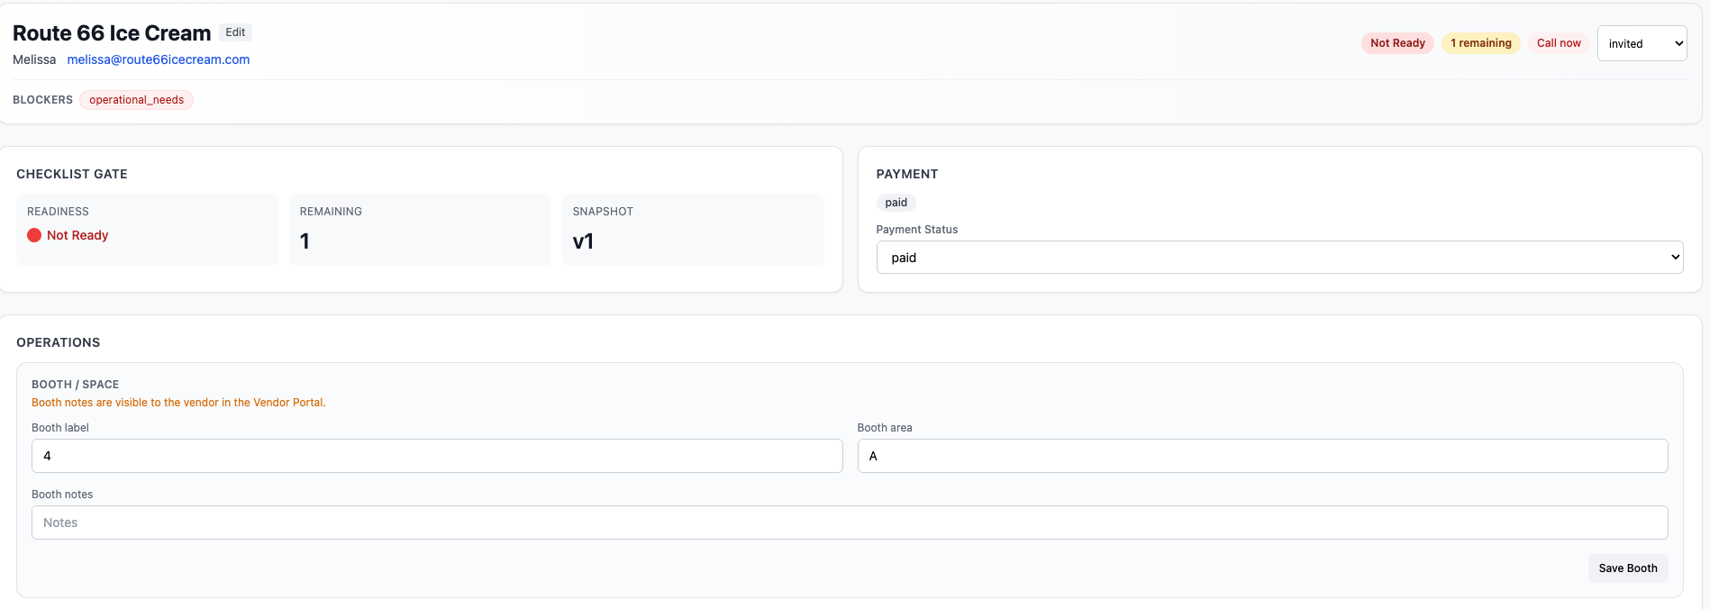Click the Booth label input field
Screen dimensions: 1710x609
437,456
